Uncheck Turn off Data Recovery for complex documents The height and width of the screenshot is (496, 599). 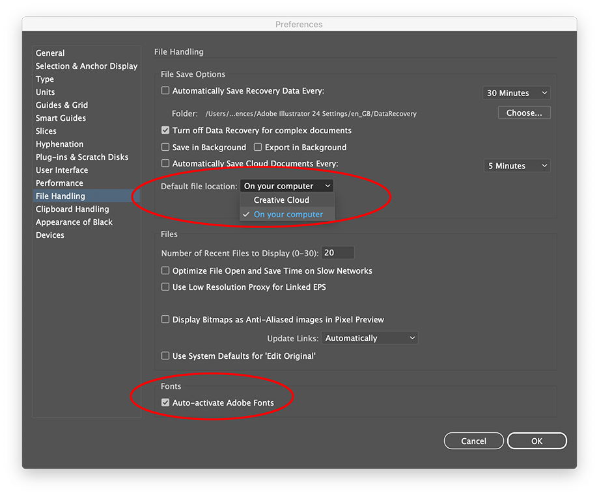165,130
